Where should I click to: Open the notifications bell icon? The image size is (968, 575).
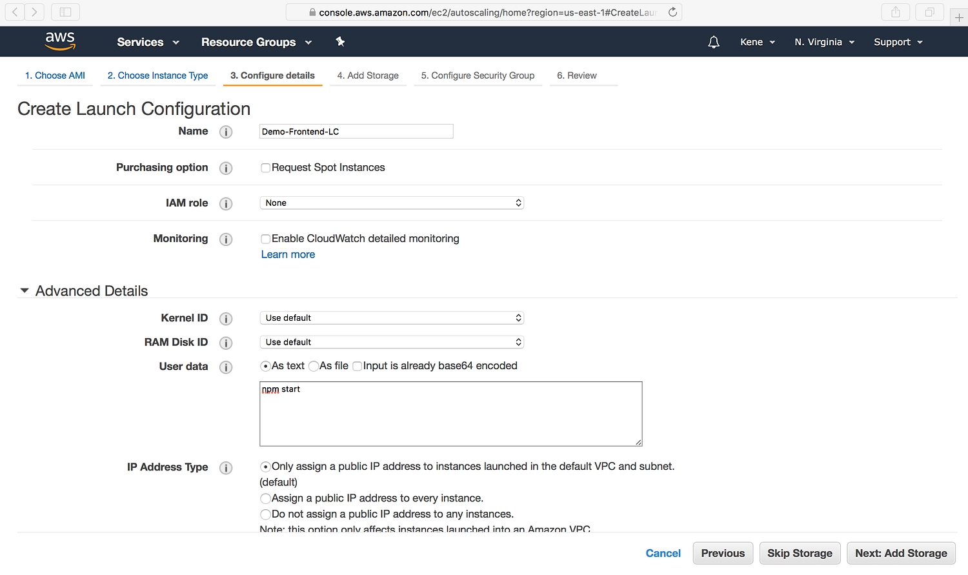point(714,42)
